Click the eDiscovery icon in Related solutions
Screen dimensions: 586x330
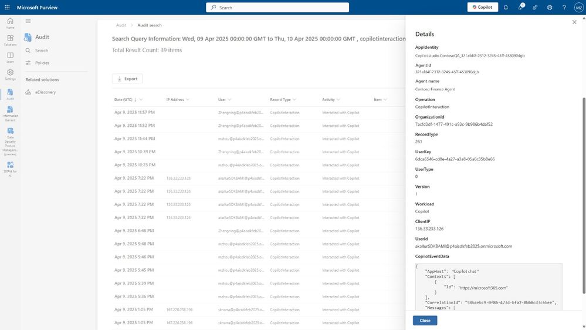[28, 92]
